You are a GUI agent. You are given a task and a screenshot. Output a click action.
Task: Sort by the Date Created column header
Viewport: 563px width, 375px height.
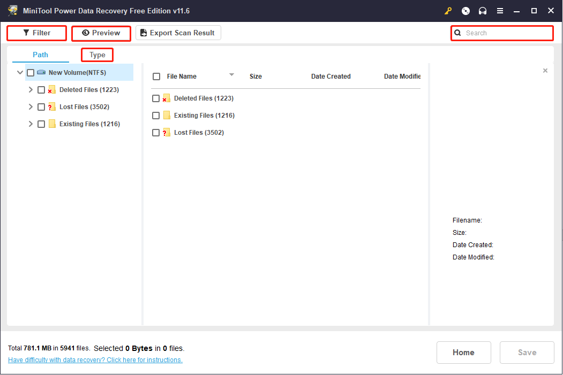[331, 76]
